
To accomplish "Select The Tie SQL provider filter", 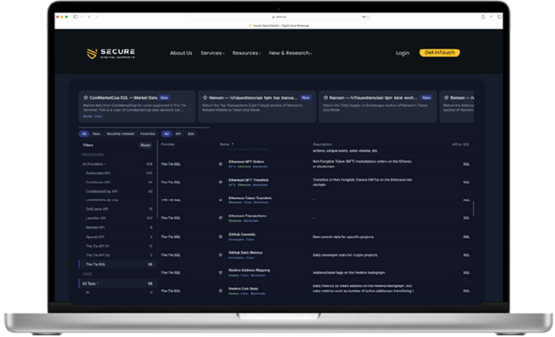I will [x=117, y=264].
